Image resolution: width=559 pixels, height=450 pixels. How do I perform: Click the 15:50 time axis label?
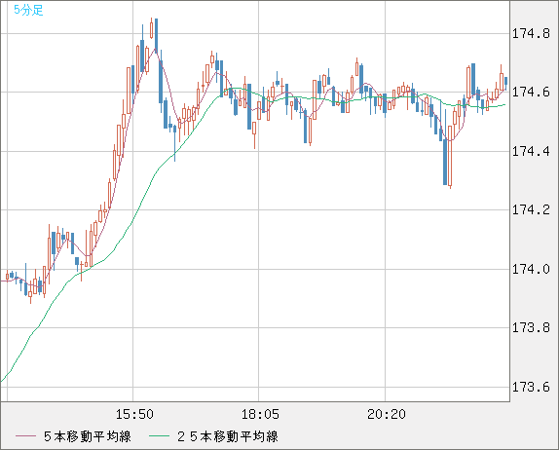click(x=134, y=414)
